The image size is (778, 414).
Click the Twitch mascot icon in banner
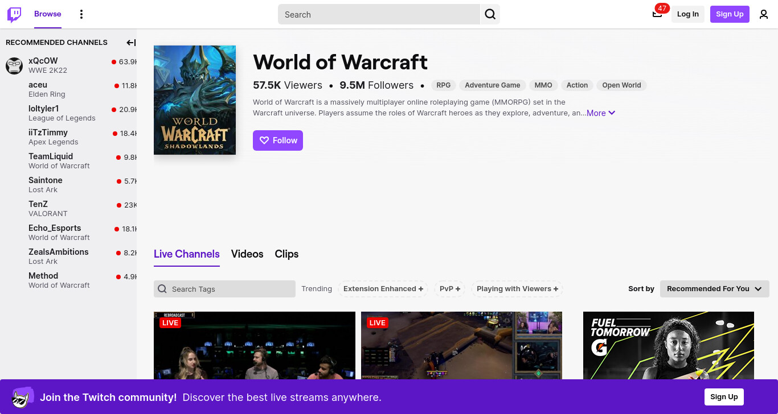[23, 397]
